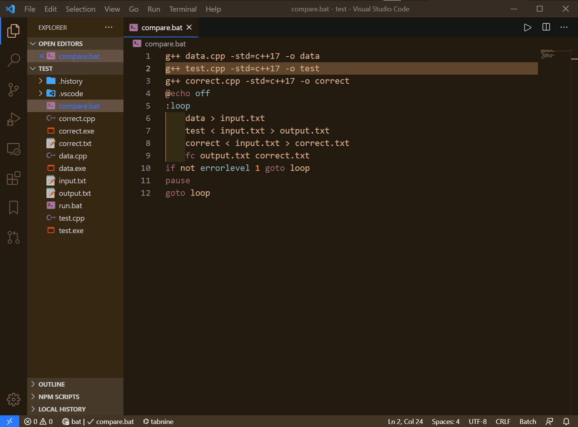The height and width of the screenshot is (427, 578).
Task: Open the Edit menu
Action: coord(51,9)
